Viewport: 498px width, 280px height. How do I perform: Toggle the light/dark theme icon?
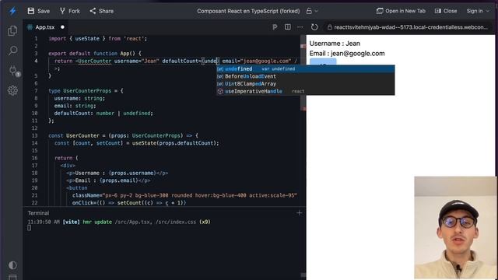point(12,265)
